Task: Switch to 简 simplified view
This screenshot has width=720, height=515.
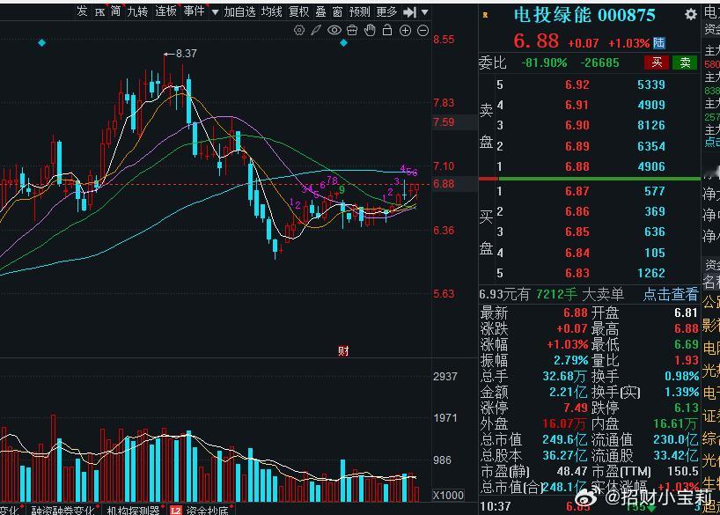Action: point(115,11)
